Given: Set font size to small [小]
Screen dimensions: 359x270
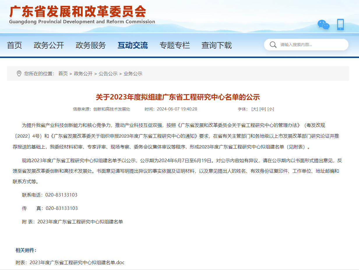Looking at the screenshot, I should pos(270,109).
